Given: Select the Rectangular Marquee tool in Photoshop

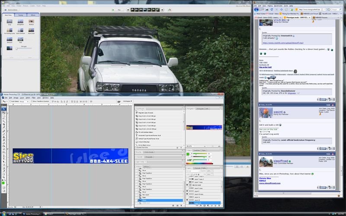Looking at the screenshot, I should [x=4, y=115].
